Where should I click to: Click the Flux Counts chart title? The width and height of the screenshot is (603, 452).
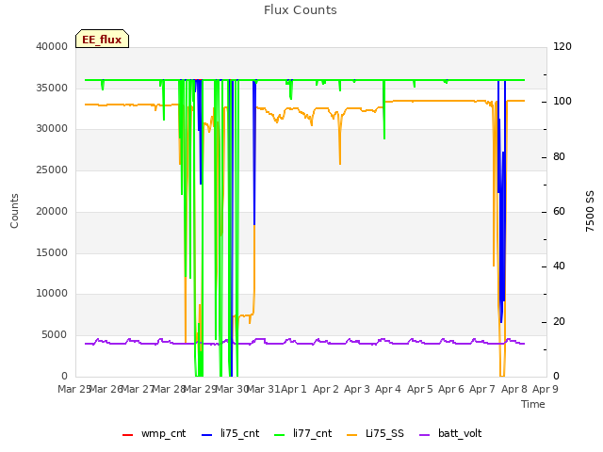click(x=301, y=10)
